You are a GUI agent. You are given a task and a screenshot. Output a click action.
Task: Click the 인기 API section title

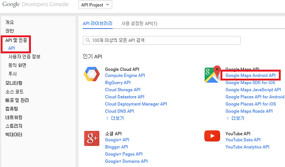[x=92, y=56]
